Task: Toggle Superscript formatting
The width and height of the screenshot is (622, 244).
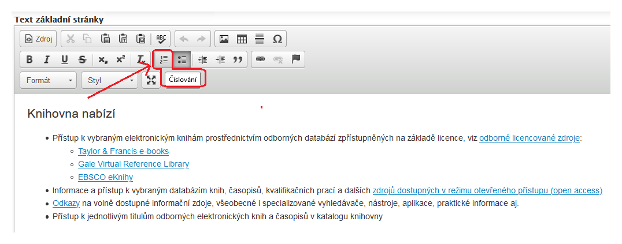Action: (121, 59)
